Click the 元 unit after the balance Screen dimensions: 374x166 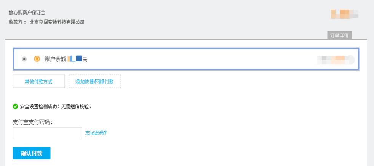pos(85,60)
